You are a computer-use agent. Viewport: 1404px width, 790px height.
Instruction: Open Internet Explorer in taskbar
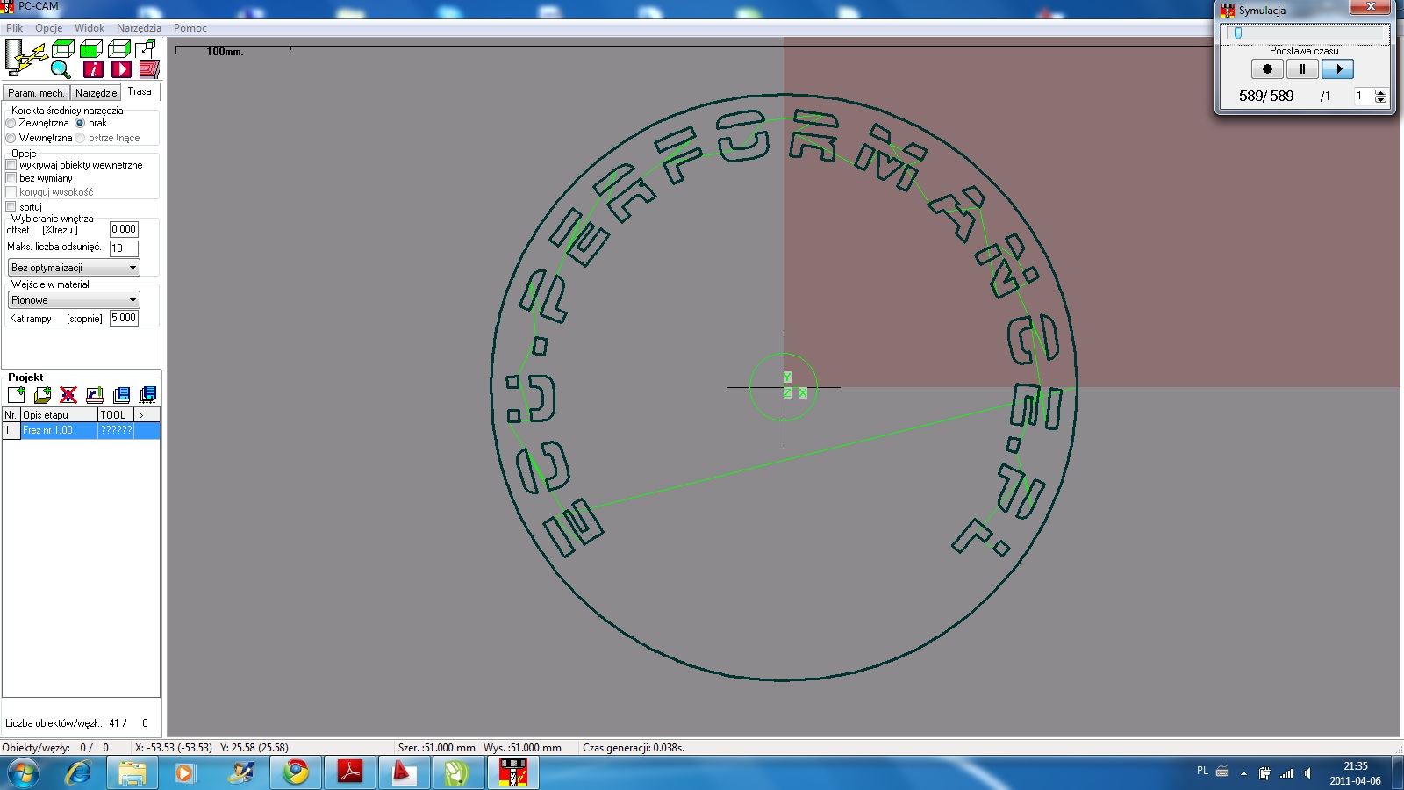point(79,772)
